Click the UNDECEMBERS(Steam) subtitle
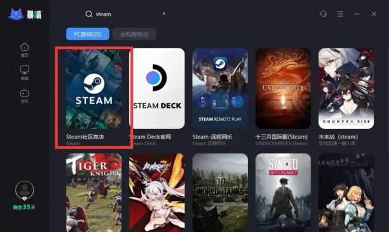 pos(282,143)
